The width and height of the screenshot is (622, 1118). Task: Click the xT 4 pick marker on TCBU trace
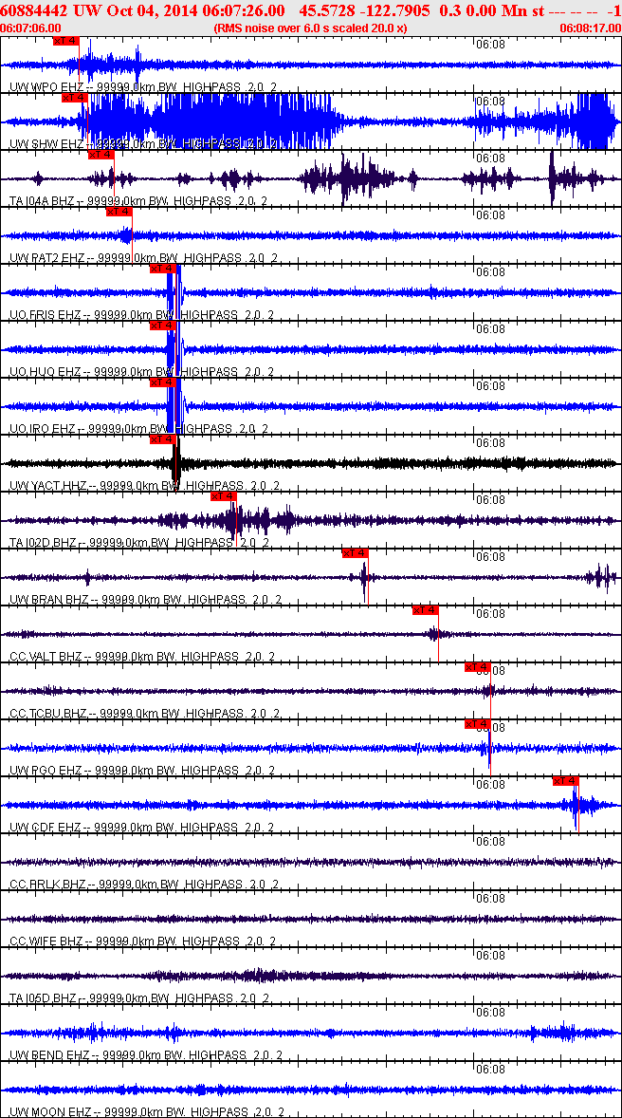pyautogui.click(x=477, y=667)
